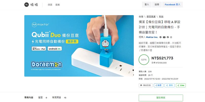
Task: Open Maktar's YouTube channel icon
Action: (164, 37)
